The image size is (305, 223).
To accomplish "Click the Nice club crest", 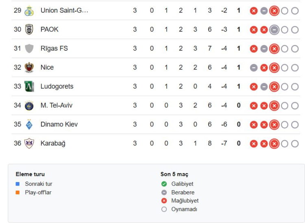I will pyautogui.click(x=29, y=67).
